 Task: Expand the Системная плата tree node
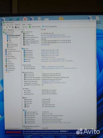tap(4, 50)
